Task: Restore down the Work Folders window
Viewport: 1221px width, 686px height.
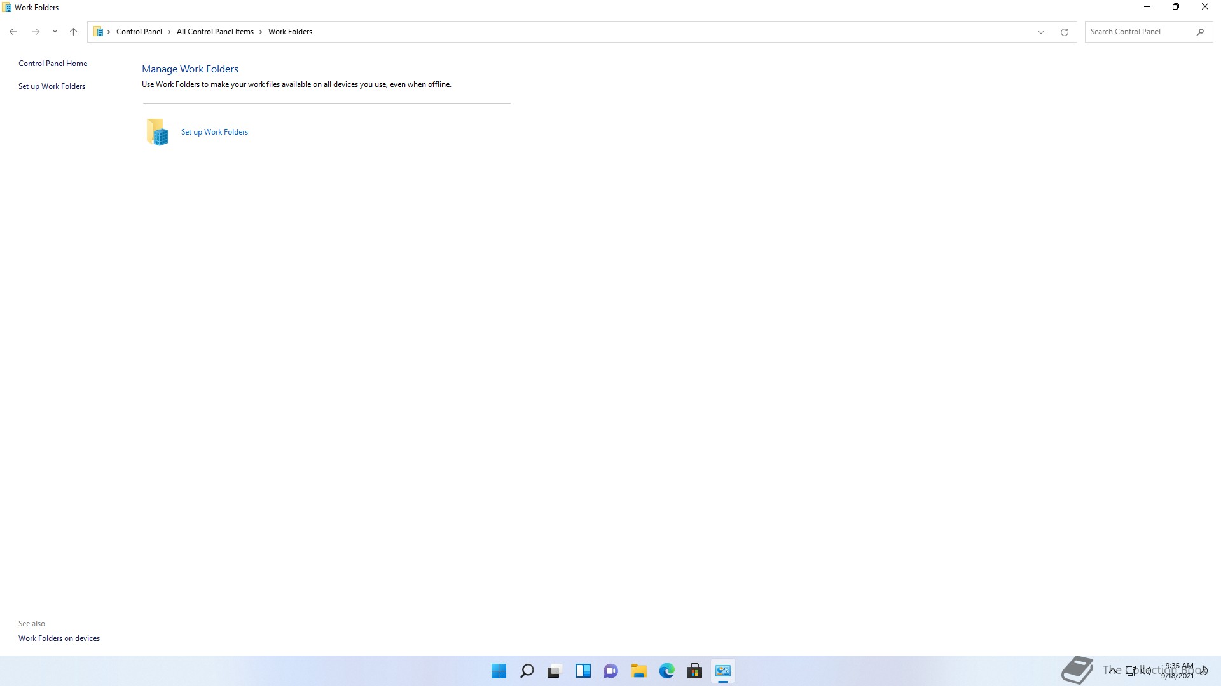Action: click(1176, 7)
